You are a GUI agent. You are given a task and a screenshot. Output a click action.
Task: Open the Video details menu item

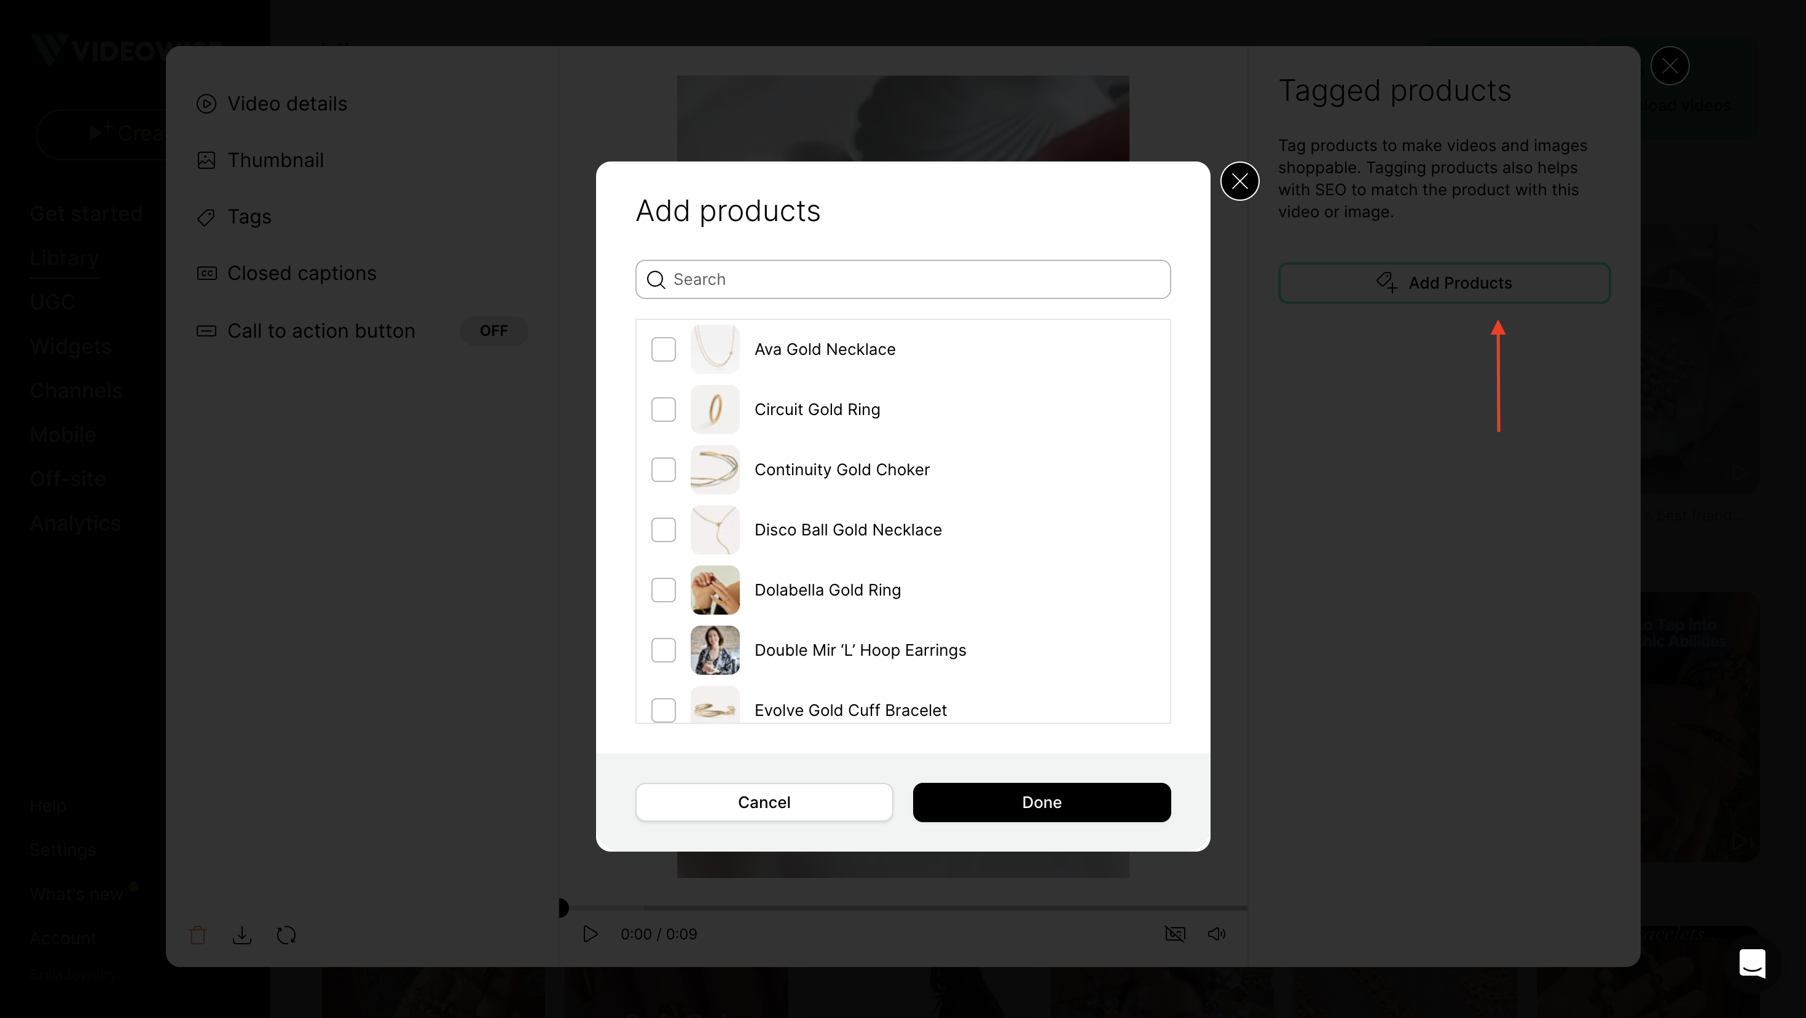click(286, 103)
